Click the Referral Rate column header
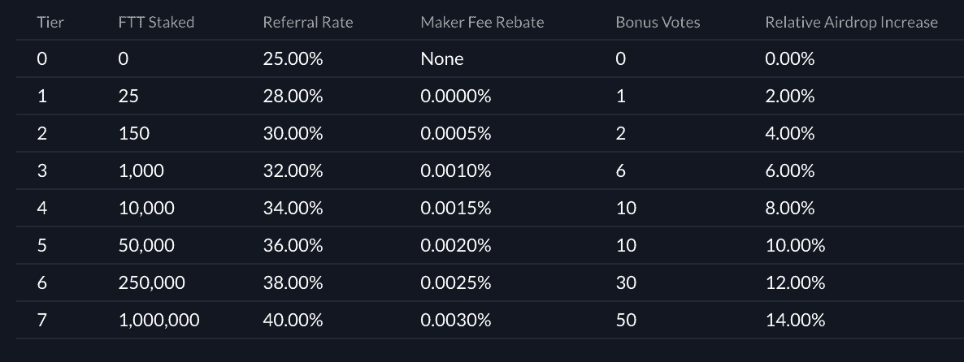This screenshot has height=362, width=964. point(308,22)
